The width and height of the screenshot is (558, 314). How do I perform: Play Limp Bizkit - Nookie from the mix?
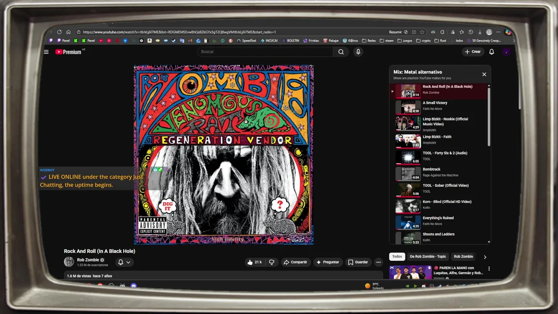(x=439, y=124)
